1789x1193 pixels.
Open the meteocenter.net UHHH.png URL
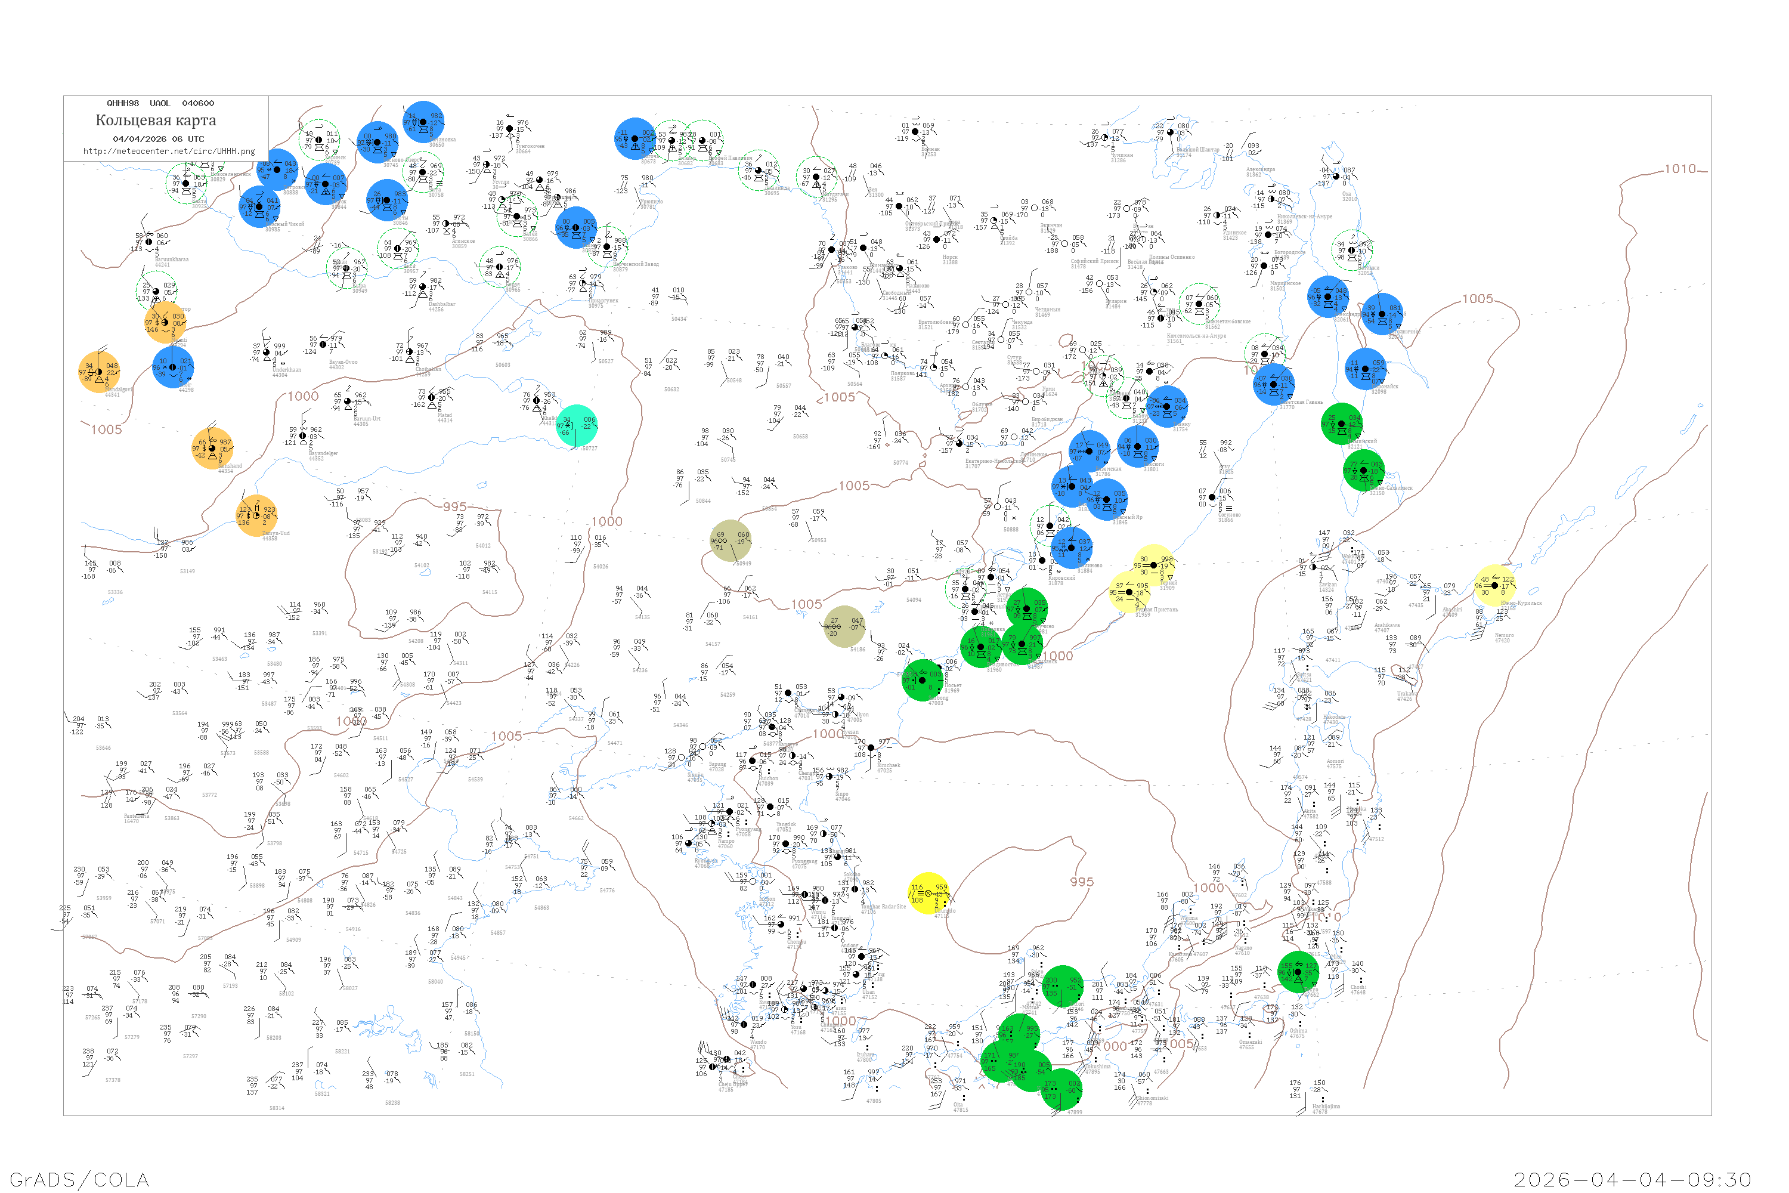tap(169, 152)
